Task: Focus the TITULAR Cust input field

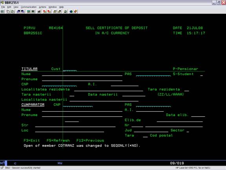Action: [70, 69]
